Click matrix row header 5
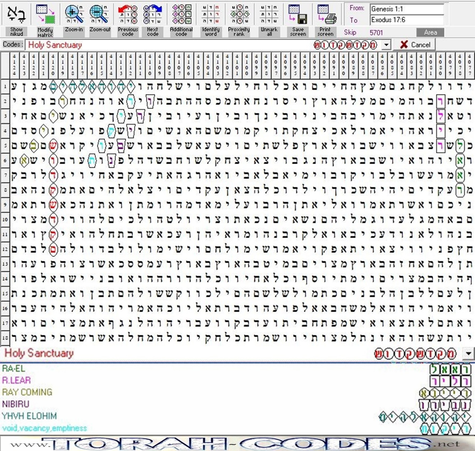 pos(5,146)
